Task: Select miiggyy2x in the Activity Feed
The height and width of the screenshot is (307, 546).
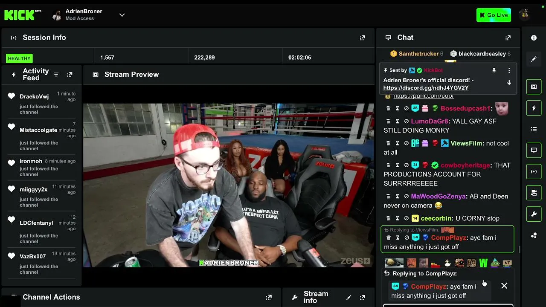Action: 34,190
